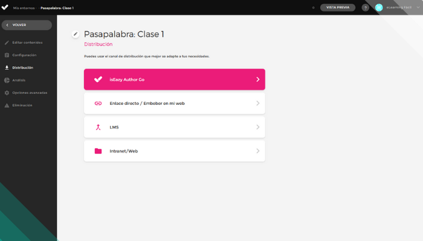Screen dimensions: 423x241
Task: Click the user avatar icon
Action: tap(379, 7)
